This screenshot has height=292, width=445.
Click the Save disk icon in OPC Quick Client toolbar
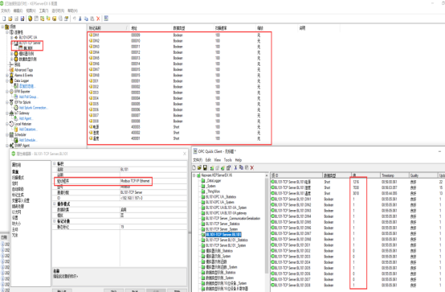pos(205,168)
